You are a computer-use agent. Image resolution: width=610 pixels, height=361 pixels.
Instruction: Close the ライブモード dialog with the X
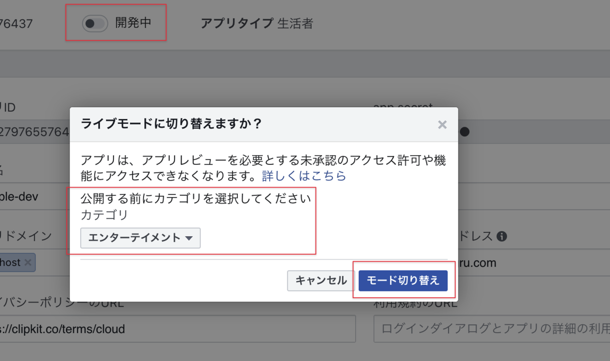click(442, 125)
